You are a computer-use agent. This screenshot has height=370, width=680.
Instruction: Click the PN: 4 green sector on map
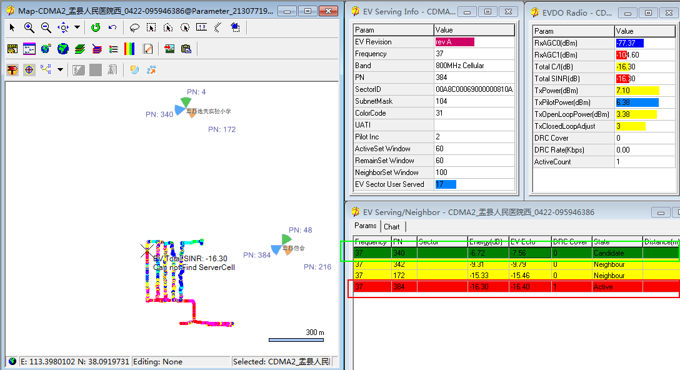pos(186,102)
